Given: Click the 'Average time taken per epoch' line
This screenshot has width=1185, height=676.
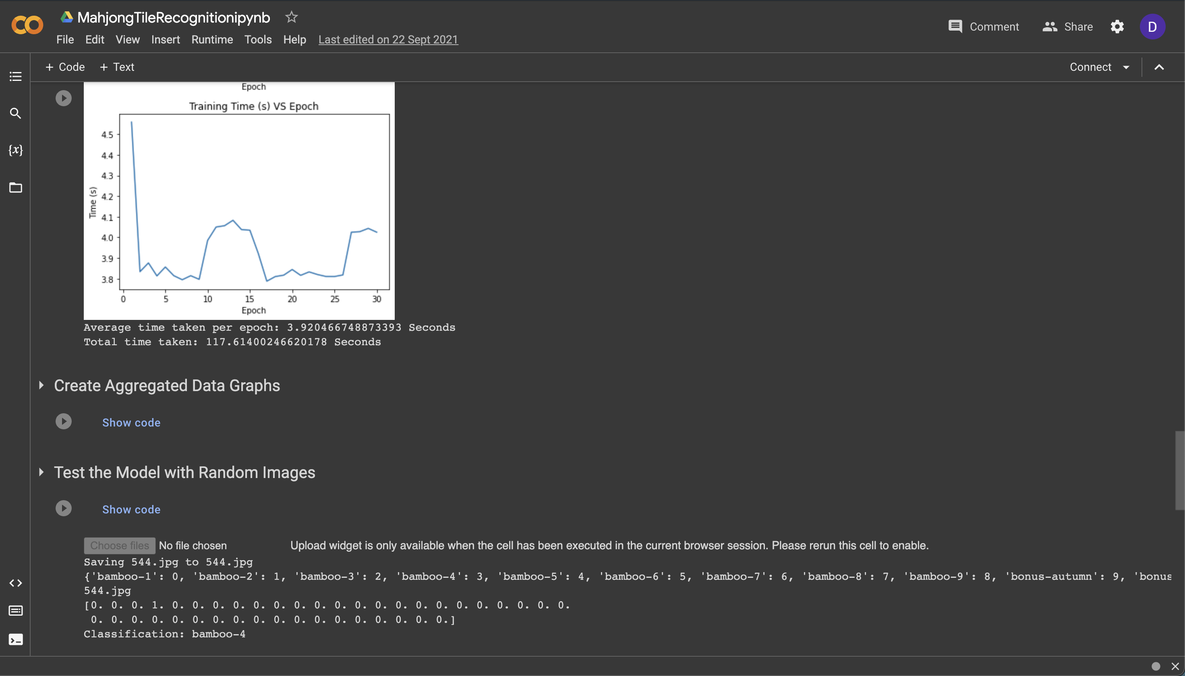Looking at the screenshot, I should click(269, 327).
